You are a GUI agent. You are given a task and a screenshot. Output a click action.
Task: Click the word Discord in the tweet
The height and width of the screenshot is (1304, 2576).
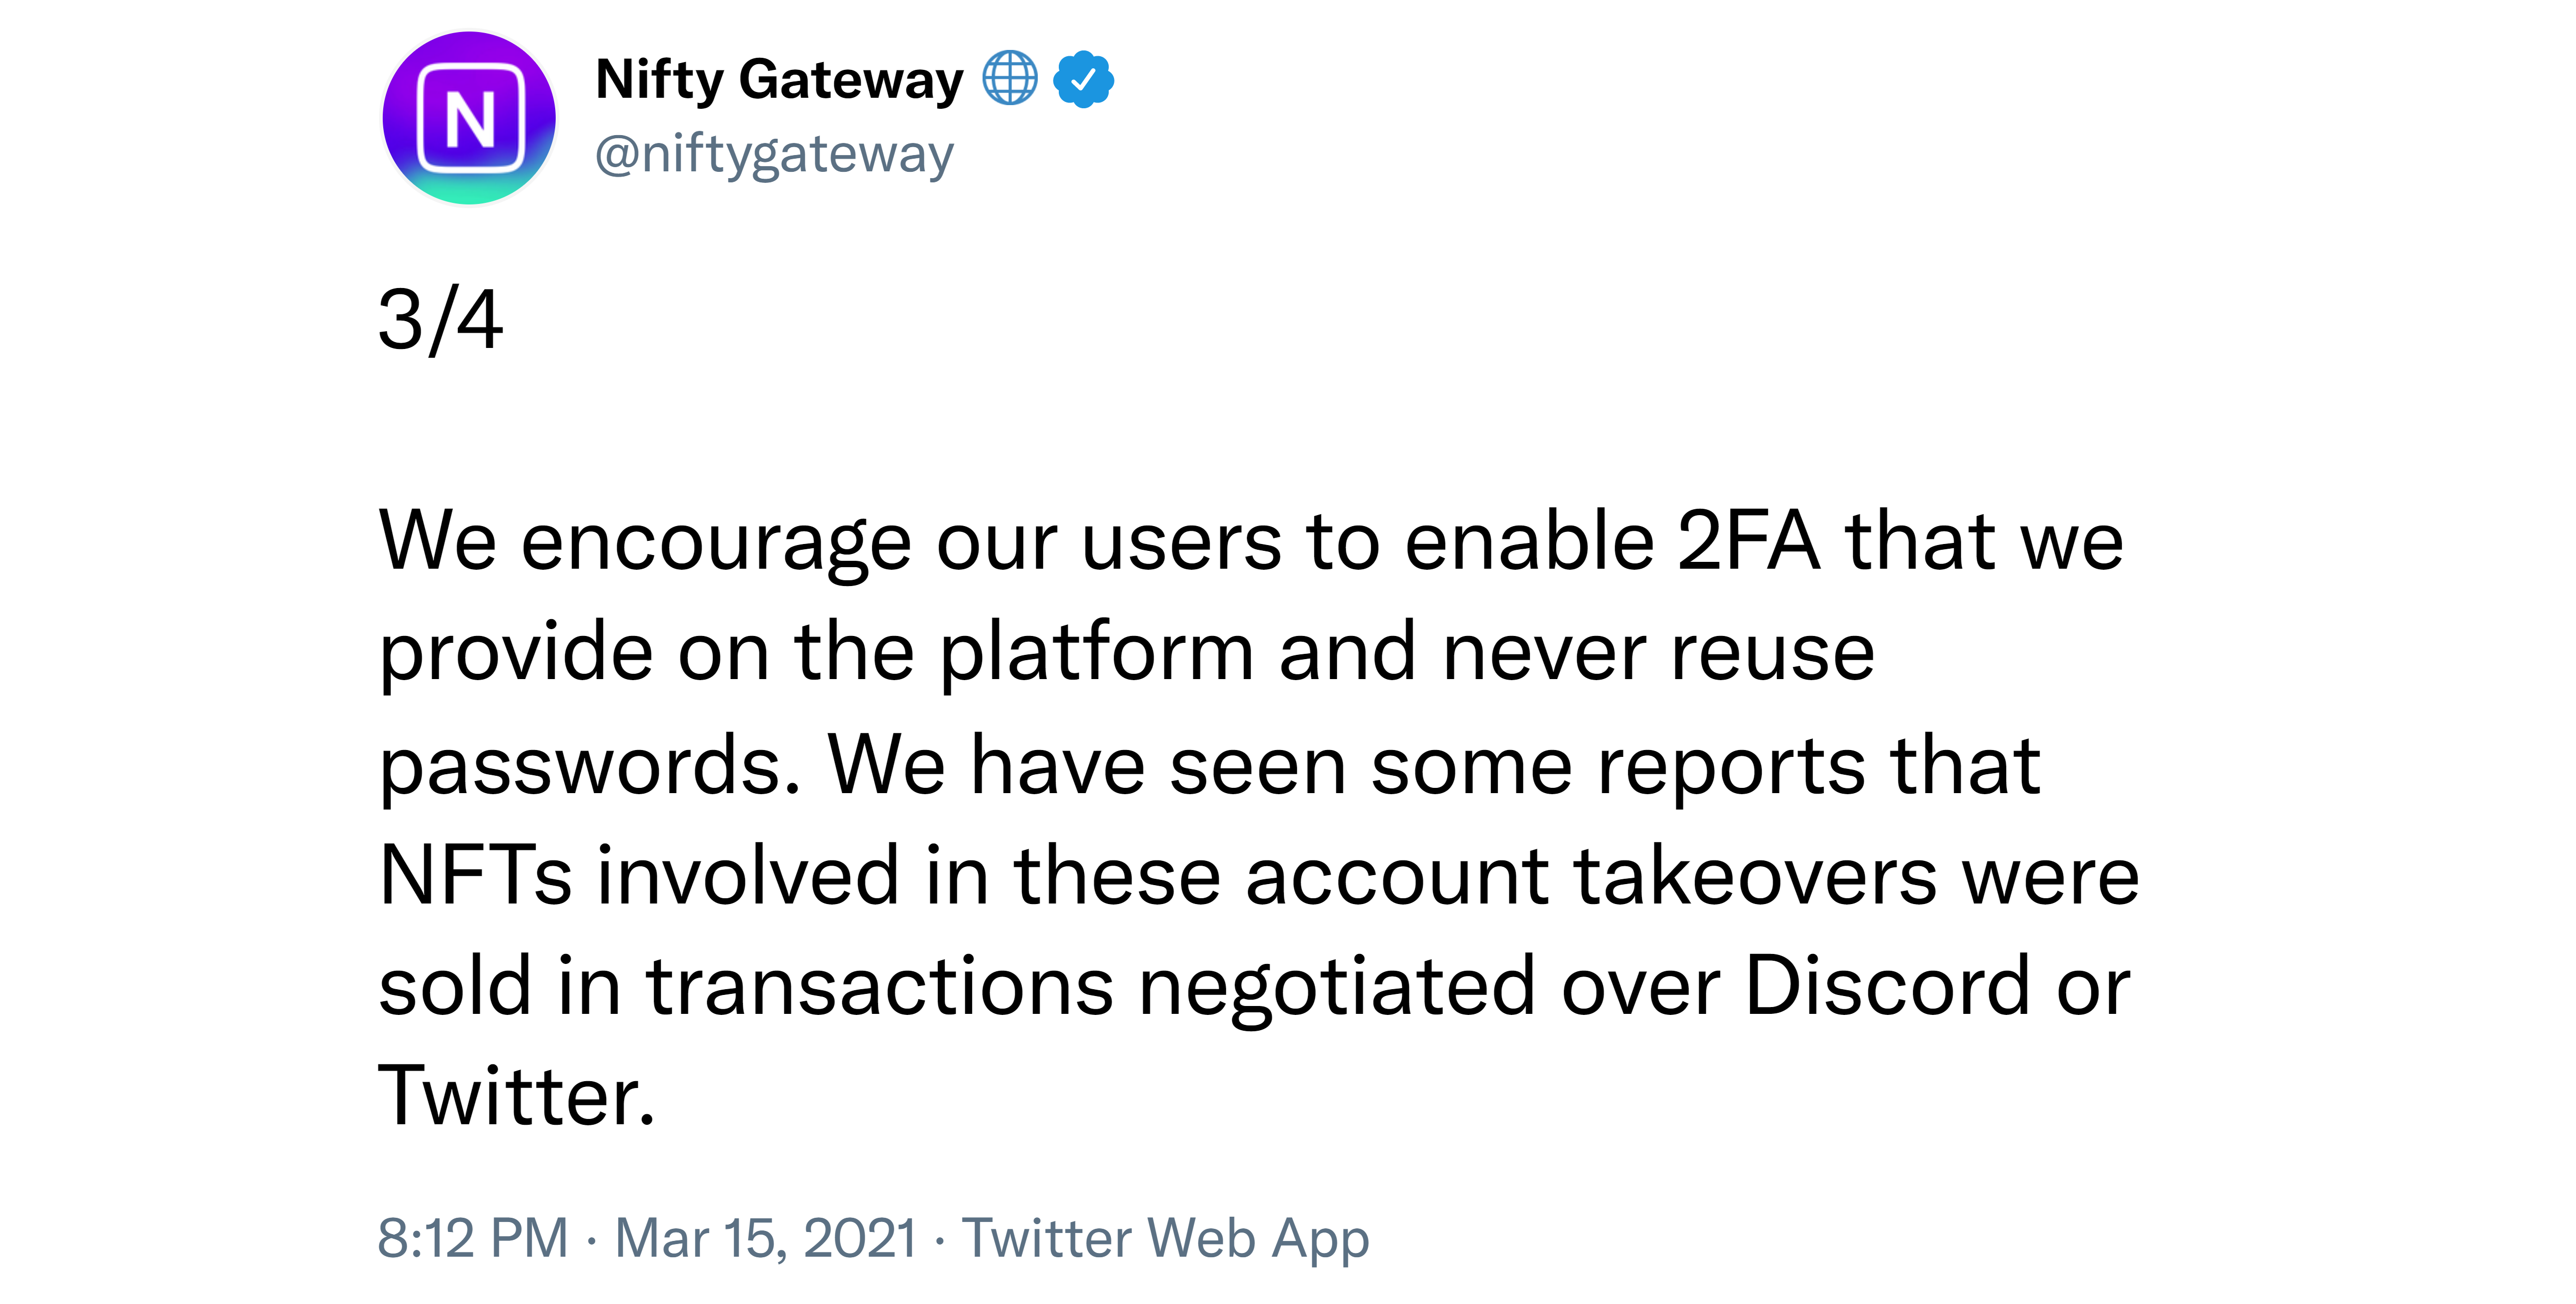coord(1887,986)
